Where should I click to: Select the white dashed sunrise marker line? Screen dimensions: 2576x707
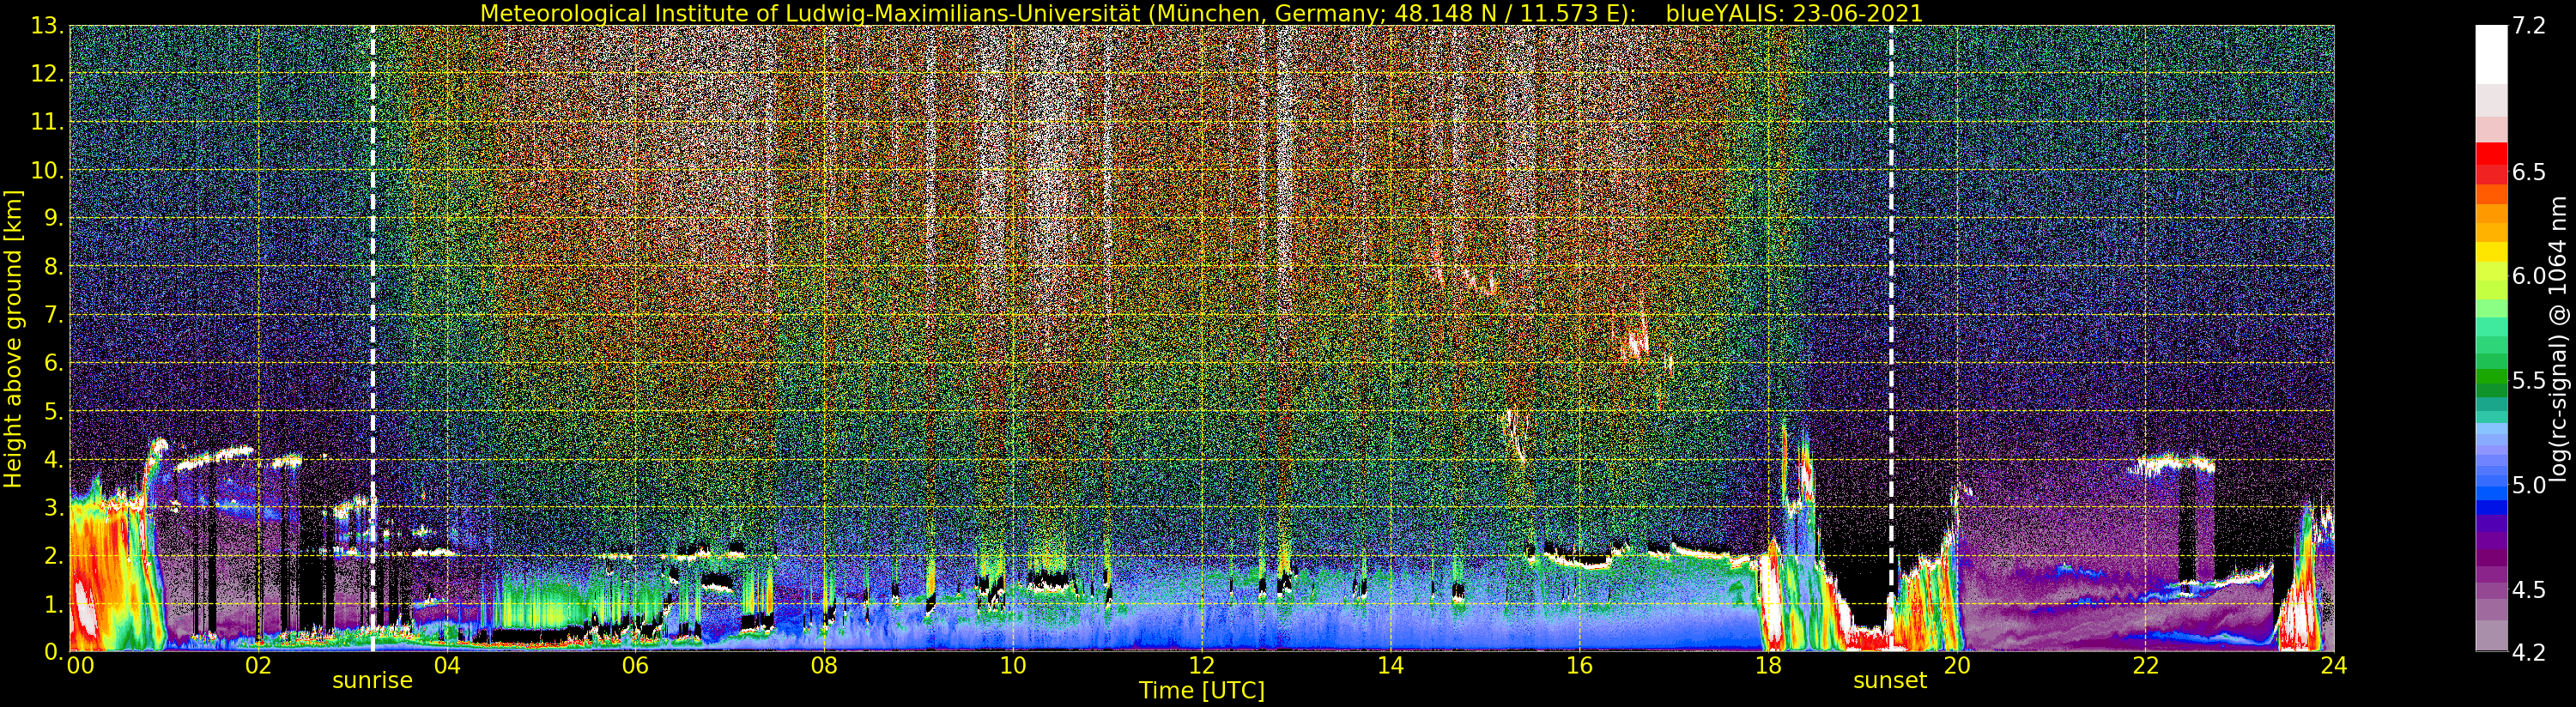click(x=373, y=338)
